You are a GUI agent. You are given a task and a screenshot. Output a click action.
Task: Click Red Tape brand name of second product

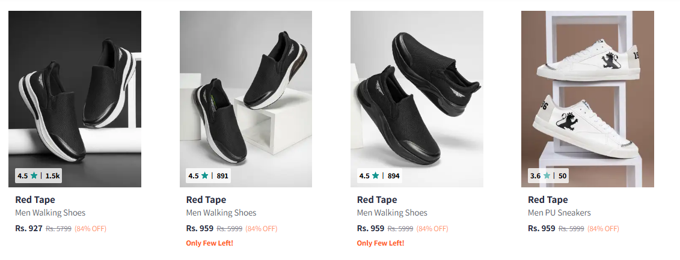click(206, 200)
